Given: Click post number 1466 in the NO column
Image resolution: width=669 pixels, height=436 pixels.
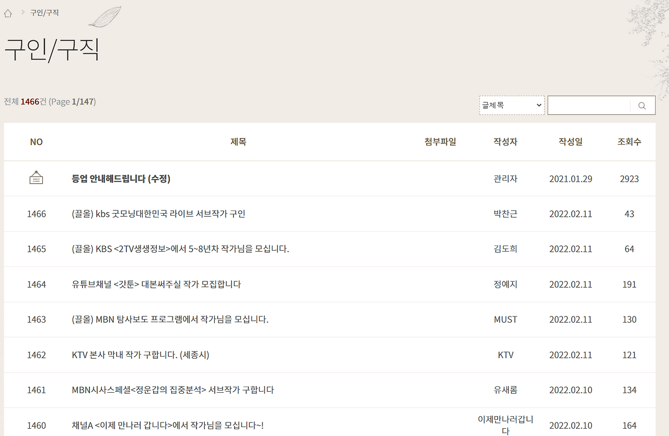Looking at the screenshot, I should [x=37, y=214].
